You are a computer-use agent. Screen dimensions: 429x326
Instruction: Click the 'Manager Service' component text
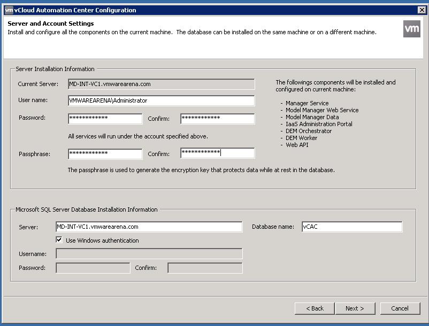[307, 103]
